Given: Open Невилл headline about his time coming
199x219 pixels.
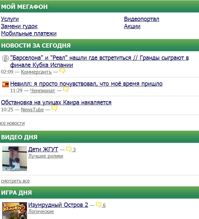Looking at the screenshot, I should coord(86,84).
